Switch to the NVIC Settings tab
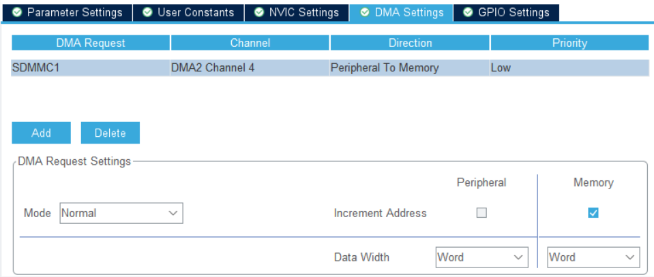The width and height of the screenshot is (654, 277). 297,12
